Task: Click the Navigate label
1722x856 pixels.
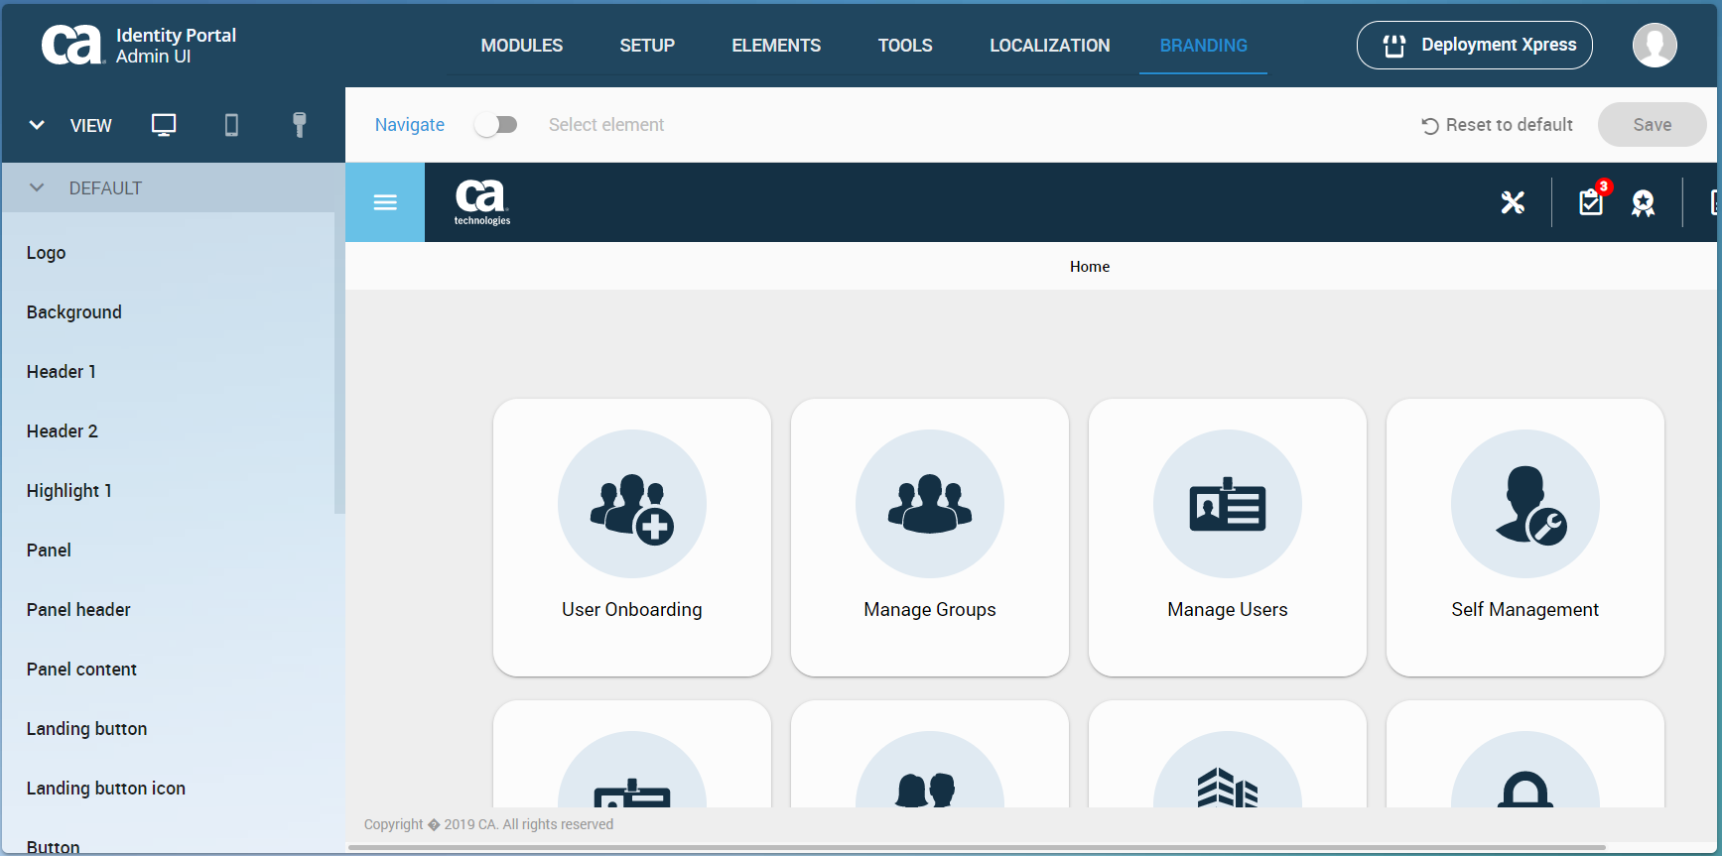Action: coord(410,125)
